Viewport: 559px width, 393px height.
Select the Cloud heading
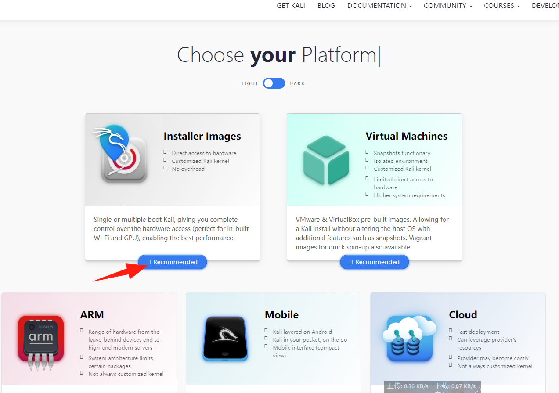click(x=463, y=315)
